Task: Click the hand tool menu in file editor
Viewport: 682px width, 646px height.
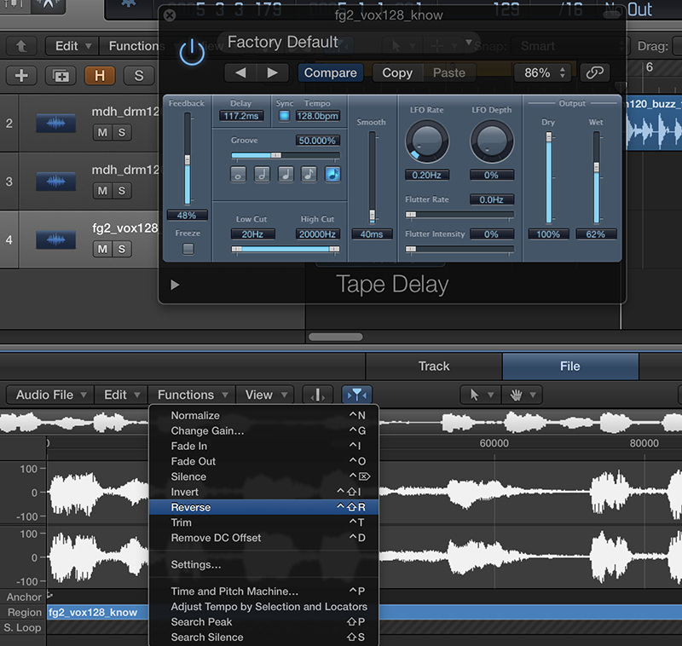Action: click(522, 395)
